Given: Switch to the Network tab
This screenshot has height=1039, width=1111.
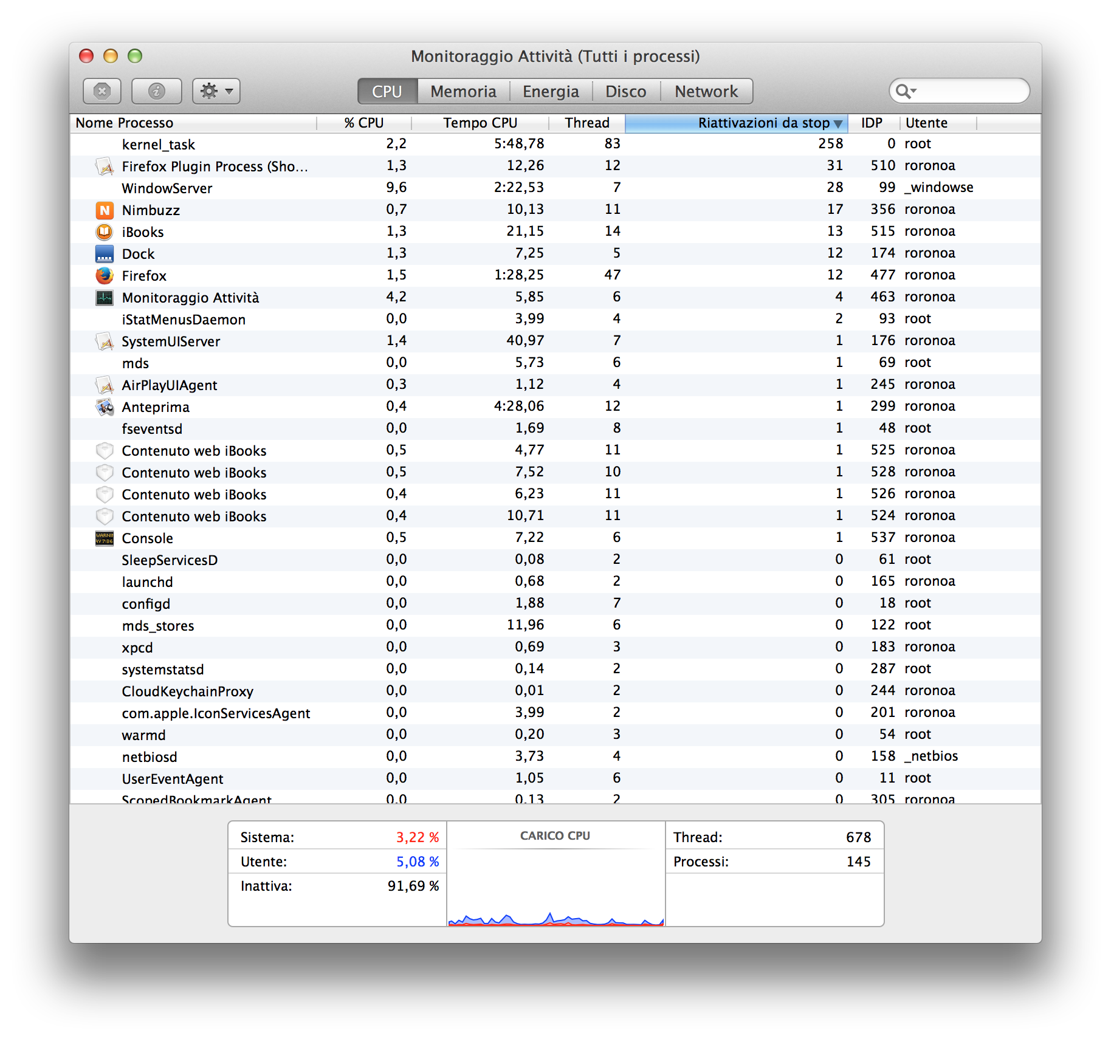Looking at the screenshot, I should [706, 91].
